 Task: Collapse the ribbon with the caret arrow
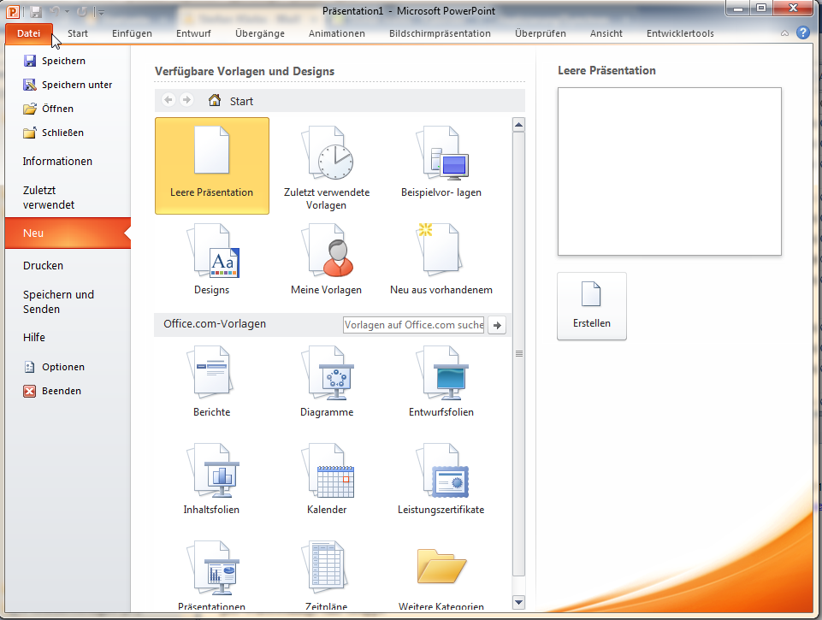pyautogui.click(x=785, y=33)
